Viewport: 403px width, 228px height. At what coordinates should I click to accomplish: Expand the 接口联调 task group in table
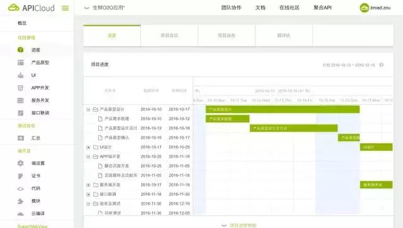tap(88, 195)
